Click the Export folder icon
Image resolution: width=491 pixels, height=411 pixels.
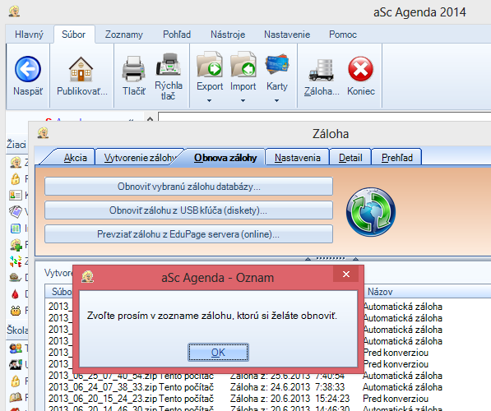(x=210, y=64)
